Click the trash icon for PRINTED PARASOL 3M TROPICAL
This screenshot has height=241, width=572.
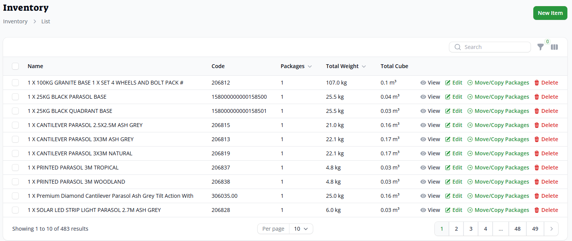(537, 168)
